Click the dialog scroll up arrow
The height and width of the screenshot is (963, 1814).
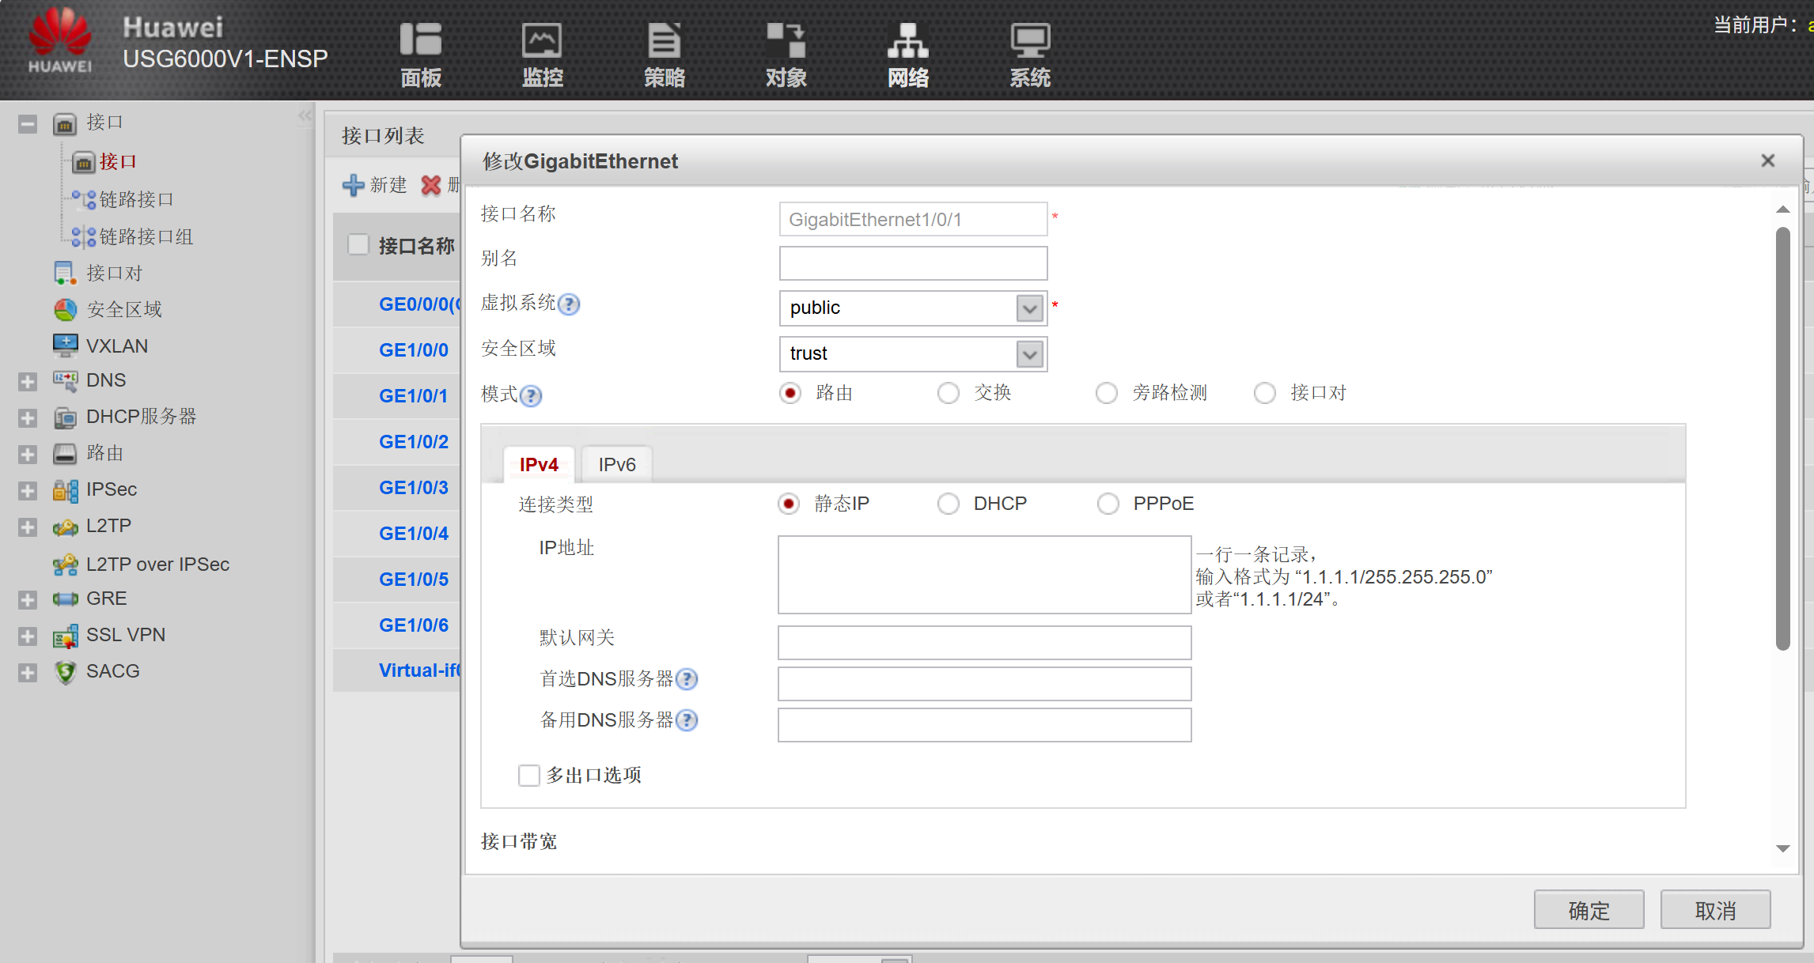[x=1782, y=210]
